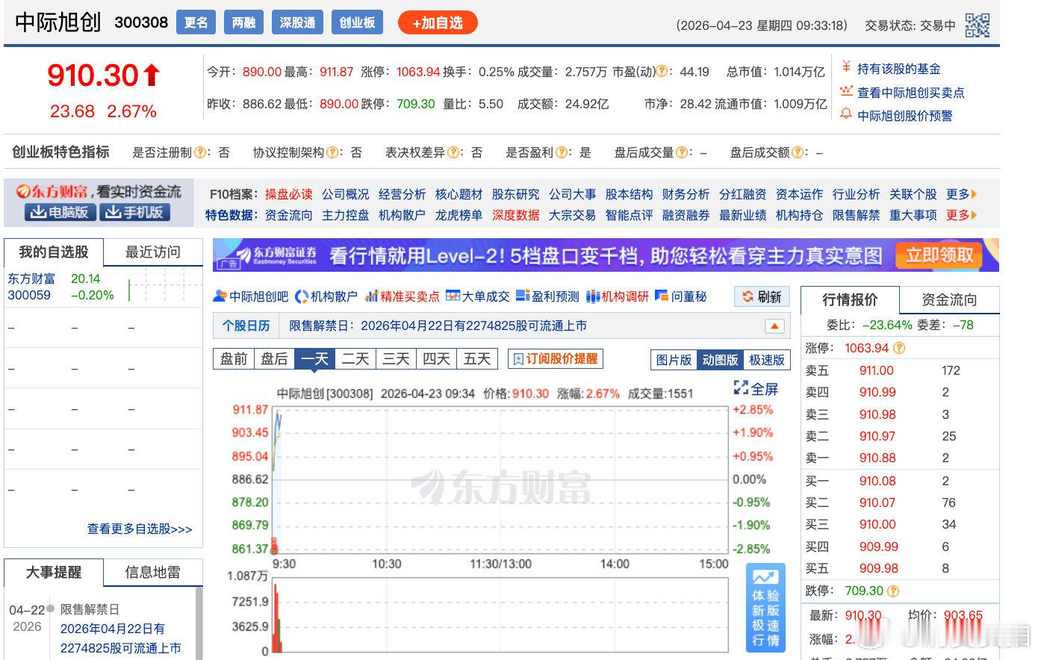
Task: Open 查看更多自选股>>> link
Action: click(x=140, y=529)
